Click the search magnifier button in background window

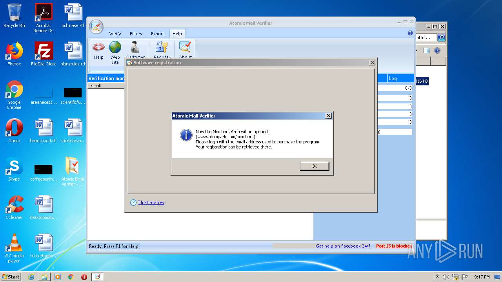(x=441, y=38)
